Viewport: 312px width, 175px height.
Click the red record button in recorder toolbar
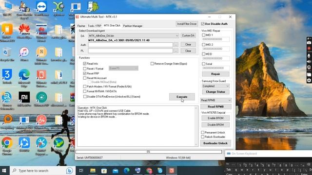click(x=309, y=49)
